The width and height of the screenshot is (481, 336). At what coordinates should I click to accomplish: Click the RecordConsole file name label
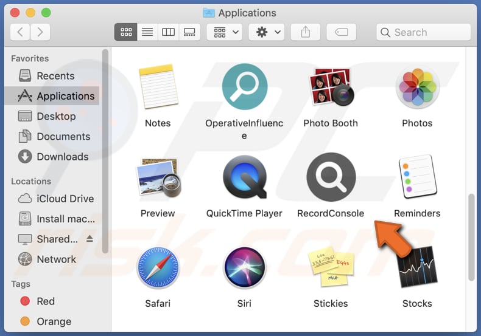click(331, 213)
